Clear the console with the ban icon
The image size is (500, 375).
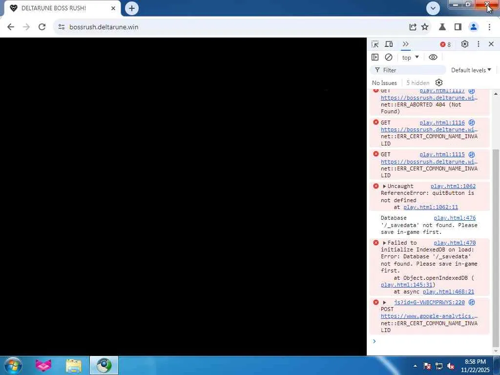[x=388, y=57]
